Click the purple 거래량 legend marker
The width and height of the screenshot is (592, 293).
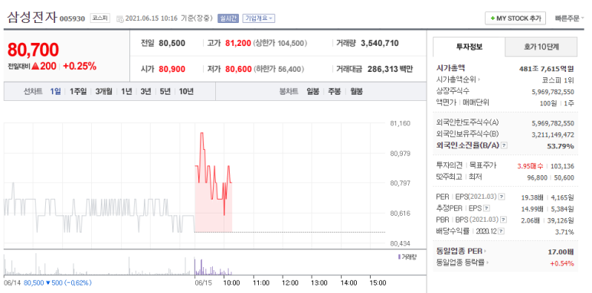pyautogui.click(x=399, y=257)
